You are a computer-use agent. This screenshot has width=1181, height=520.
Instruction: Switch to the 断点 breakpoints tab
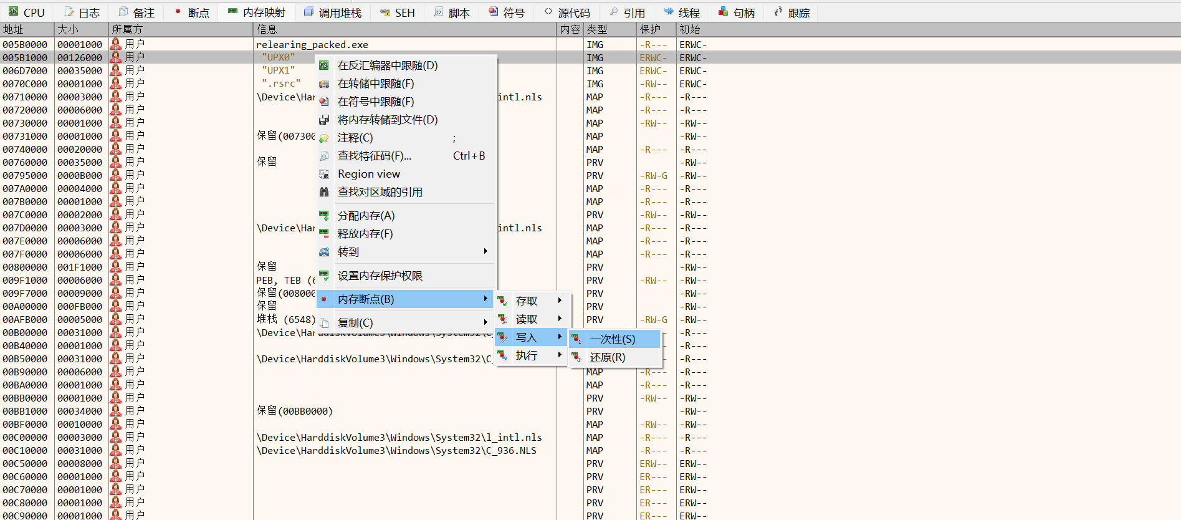(192, 12)
